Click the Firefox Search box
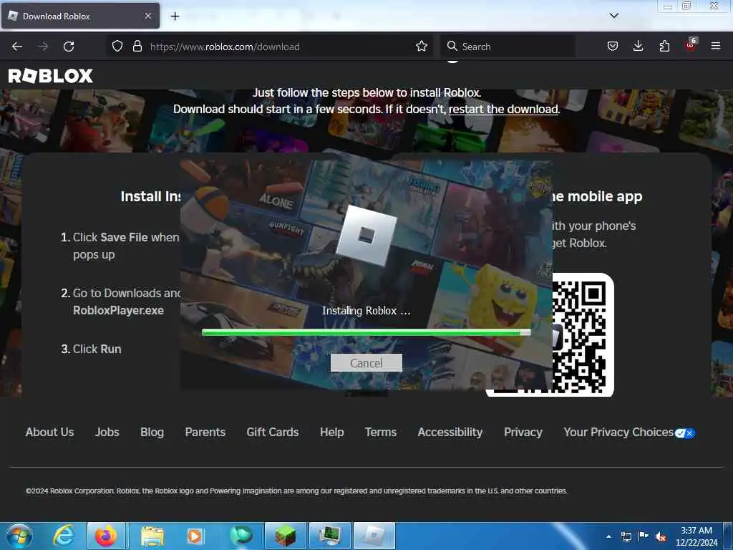 coord(508,47)
